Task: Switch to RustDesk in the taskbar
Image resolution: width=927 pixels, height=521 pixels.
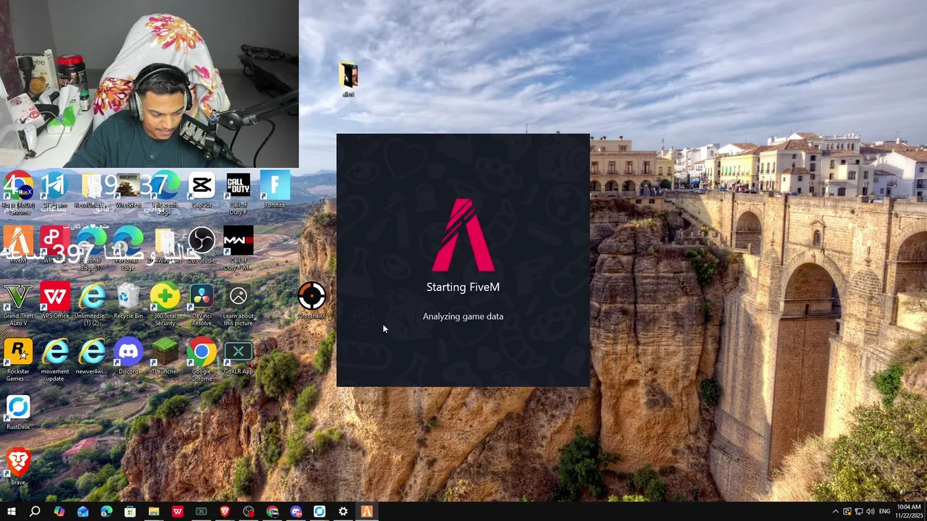Action: tap(319, 512)
